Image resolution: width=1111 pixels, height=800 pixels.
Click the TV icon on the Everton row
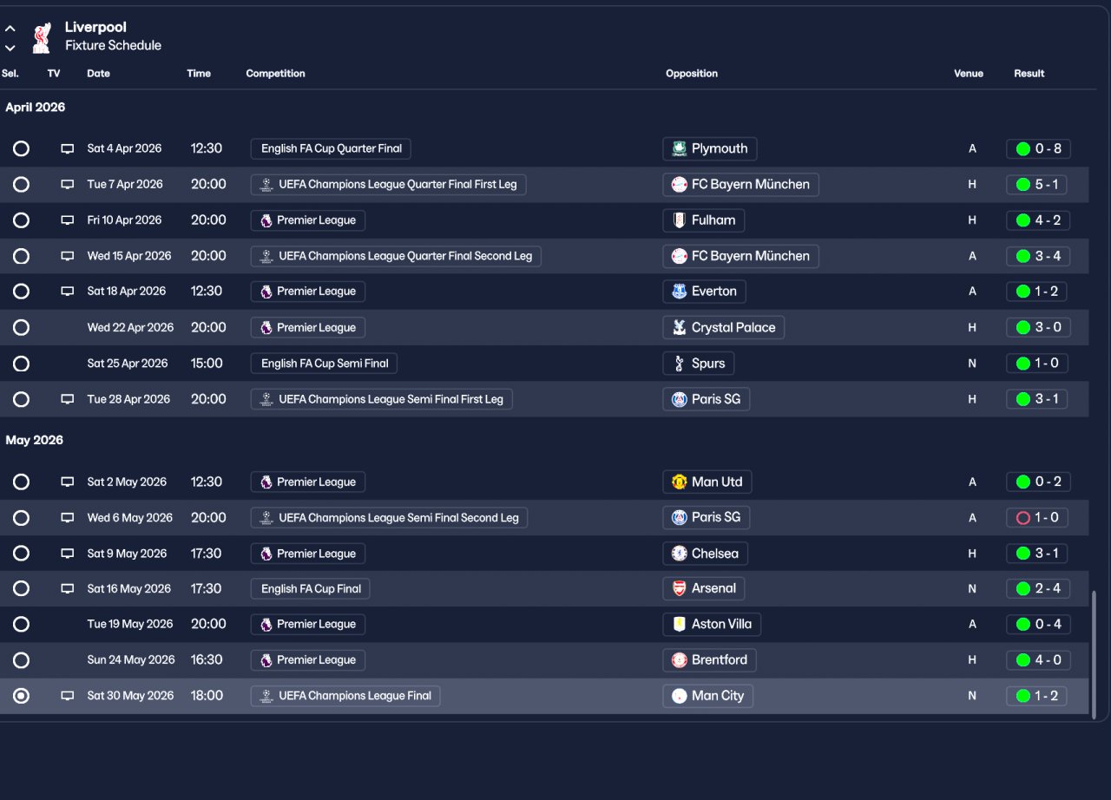click(x=67, y=292)
